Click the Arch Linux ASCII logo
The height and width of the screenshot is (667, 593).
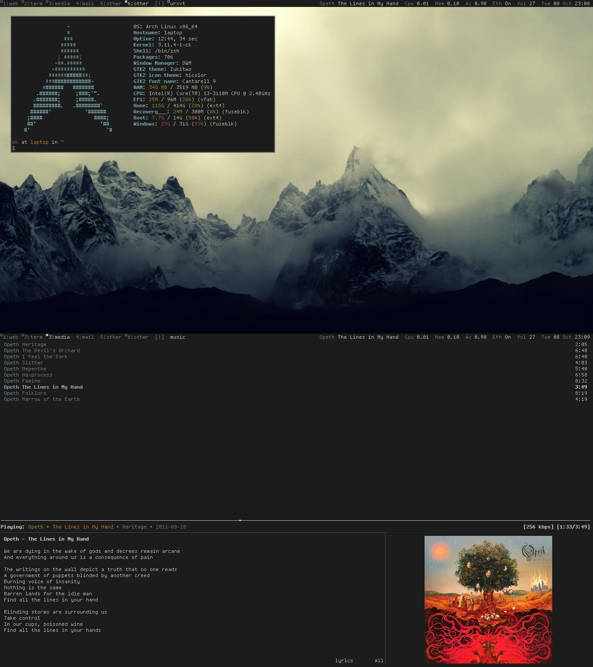pyautogui.click(x=69, y=78)
